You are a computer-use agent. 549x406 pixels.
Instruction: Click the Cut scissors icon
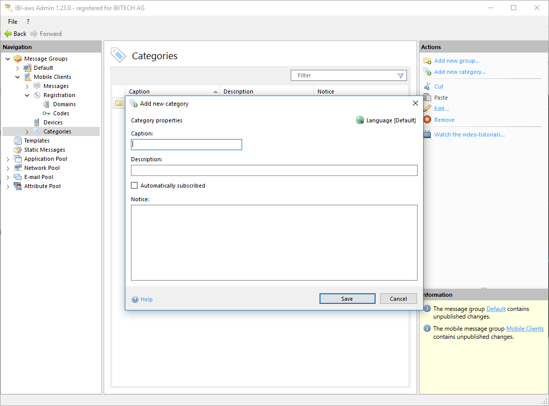[x=427, y=86]
